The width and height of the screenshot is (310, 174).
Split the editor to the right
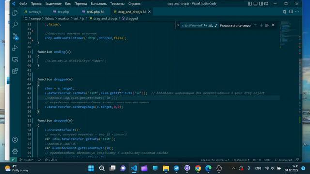point(291,12)
